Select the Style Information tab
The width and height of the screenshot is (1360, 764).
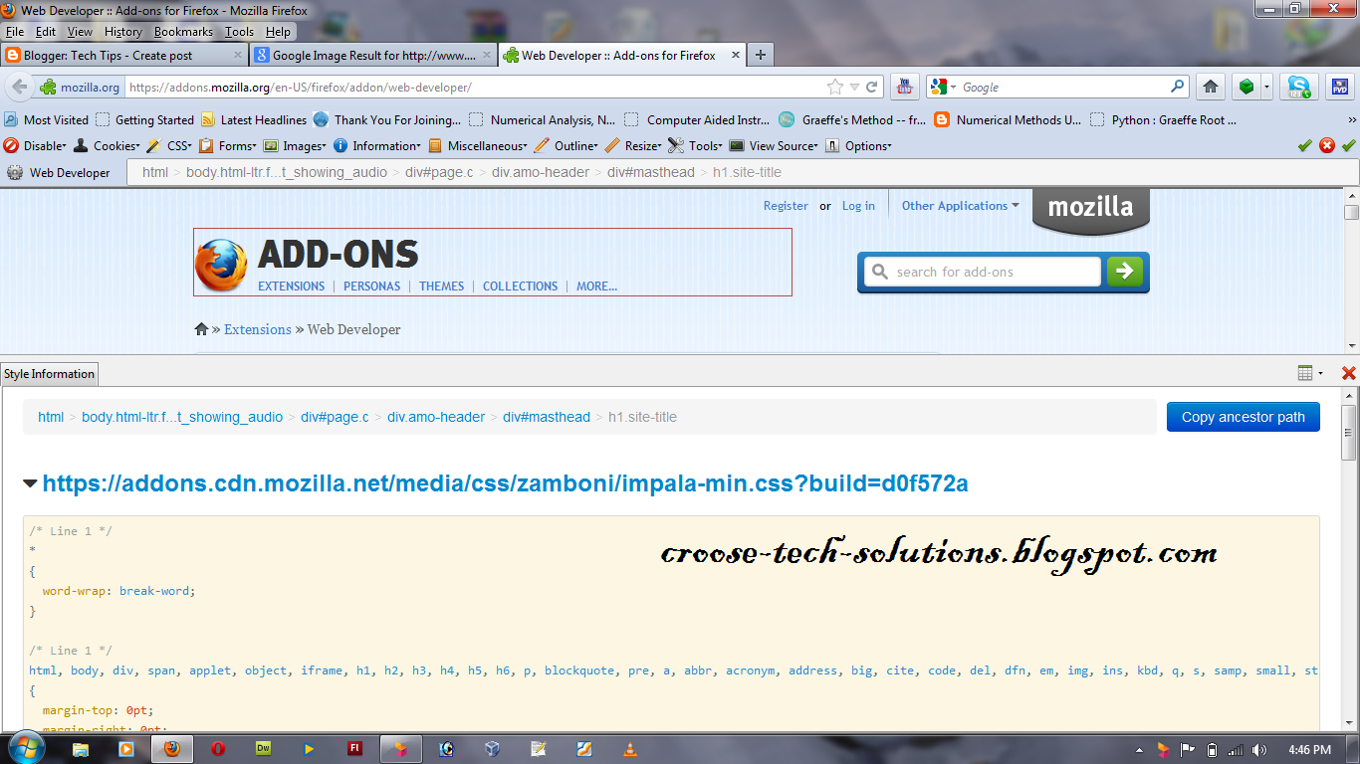tap(50, 374)
